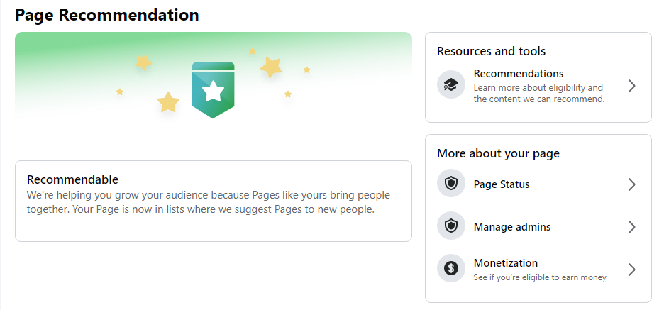The height and width of the screenshot is (310, 664).
Task: Open the Page Status chevron arrow
Action: click(x=632, y=184)
